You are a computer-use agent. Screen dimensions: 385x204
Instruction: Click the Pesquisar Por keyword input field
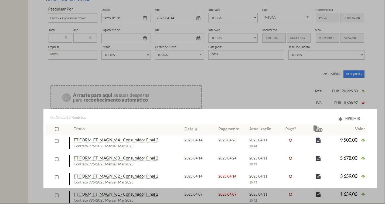pos(73,18)
